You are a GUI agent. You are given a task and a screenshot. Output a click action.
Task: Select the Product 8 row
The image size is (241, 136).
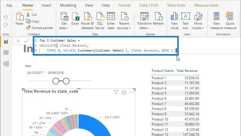[x=175, y=109]
